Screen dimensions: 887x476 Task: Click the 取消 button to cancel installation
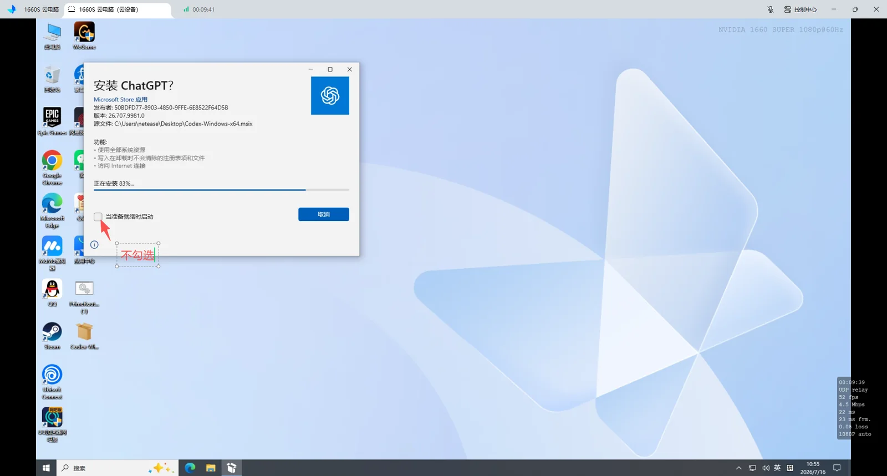pos(324,214)
